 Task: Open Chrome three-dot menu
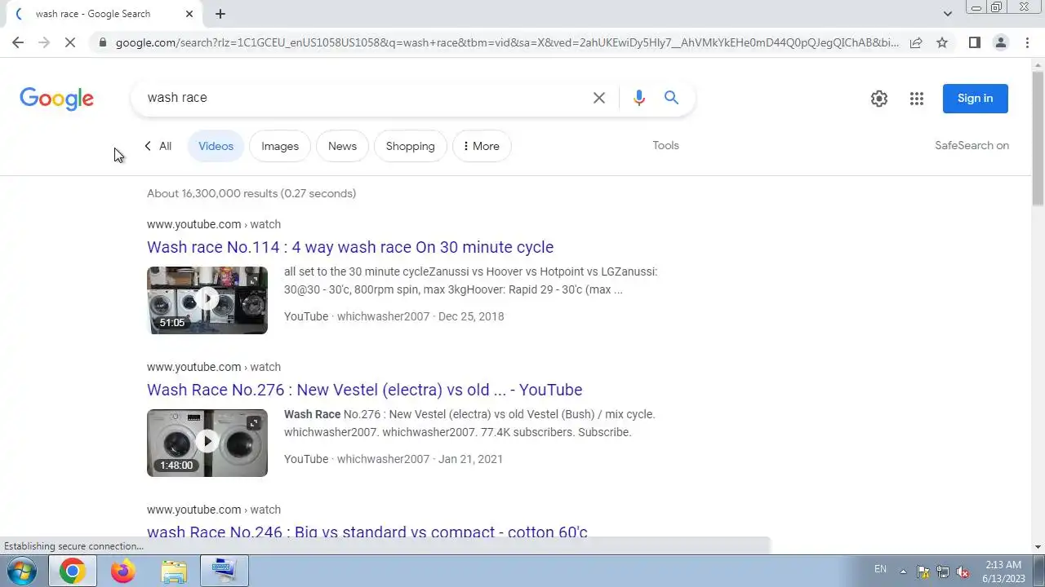pos(1027,42)
